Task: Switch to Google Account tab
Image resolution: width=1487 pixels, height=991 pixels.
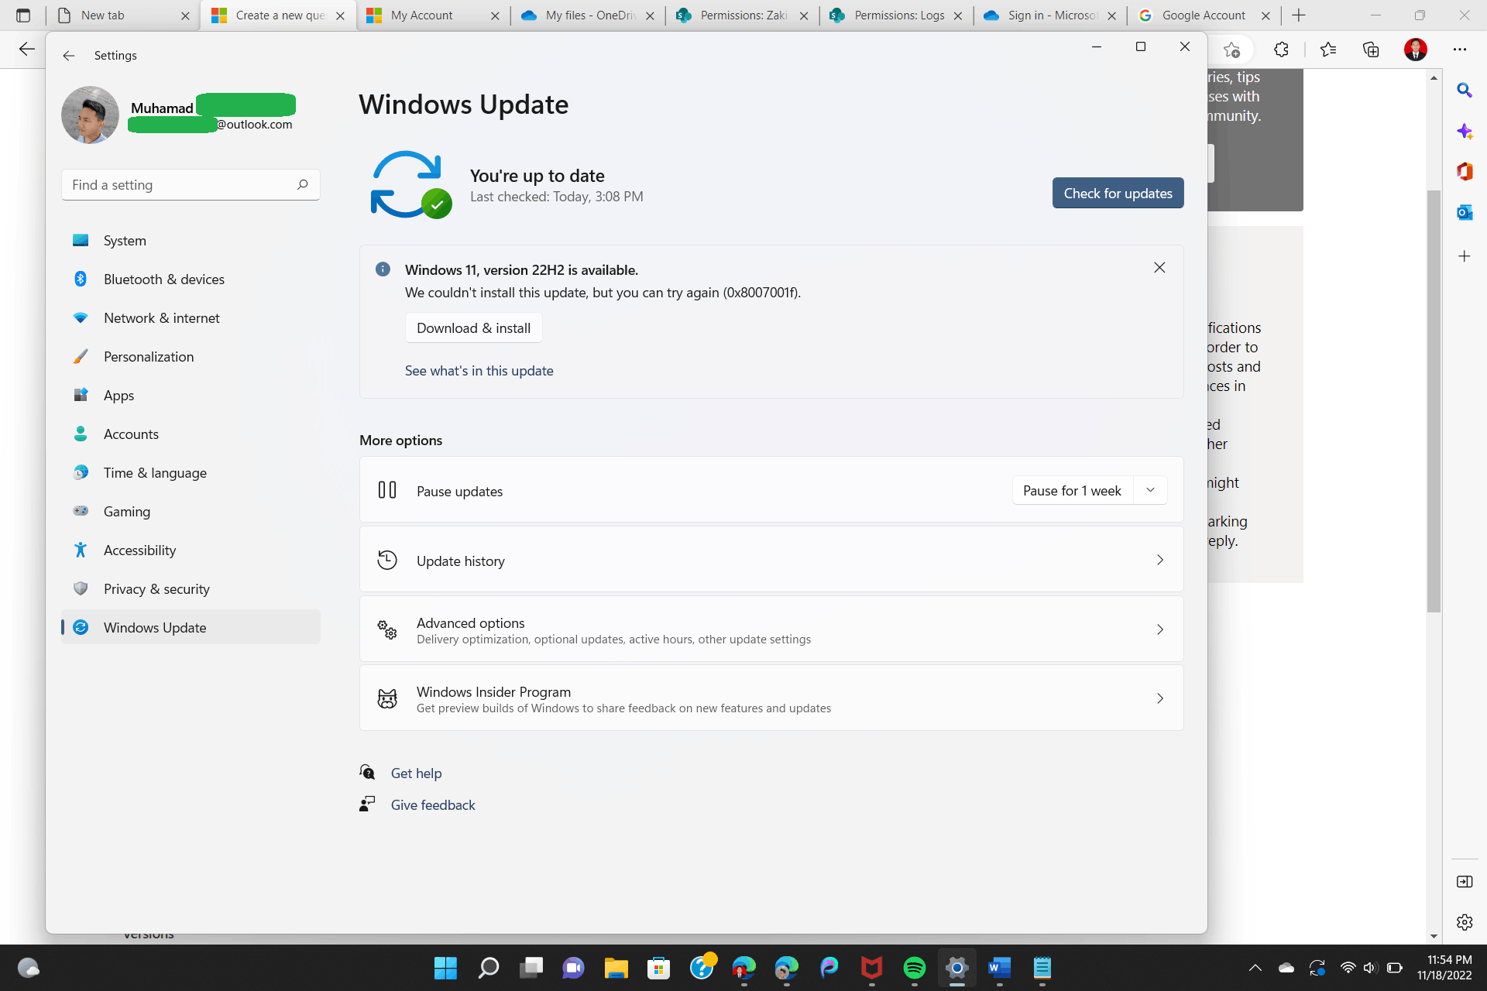Action: (x=1205, y=15)
